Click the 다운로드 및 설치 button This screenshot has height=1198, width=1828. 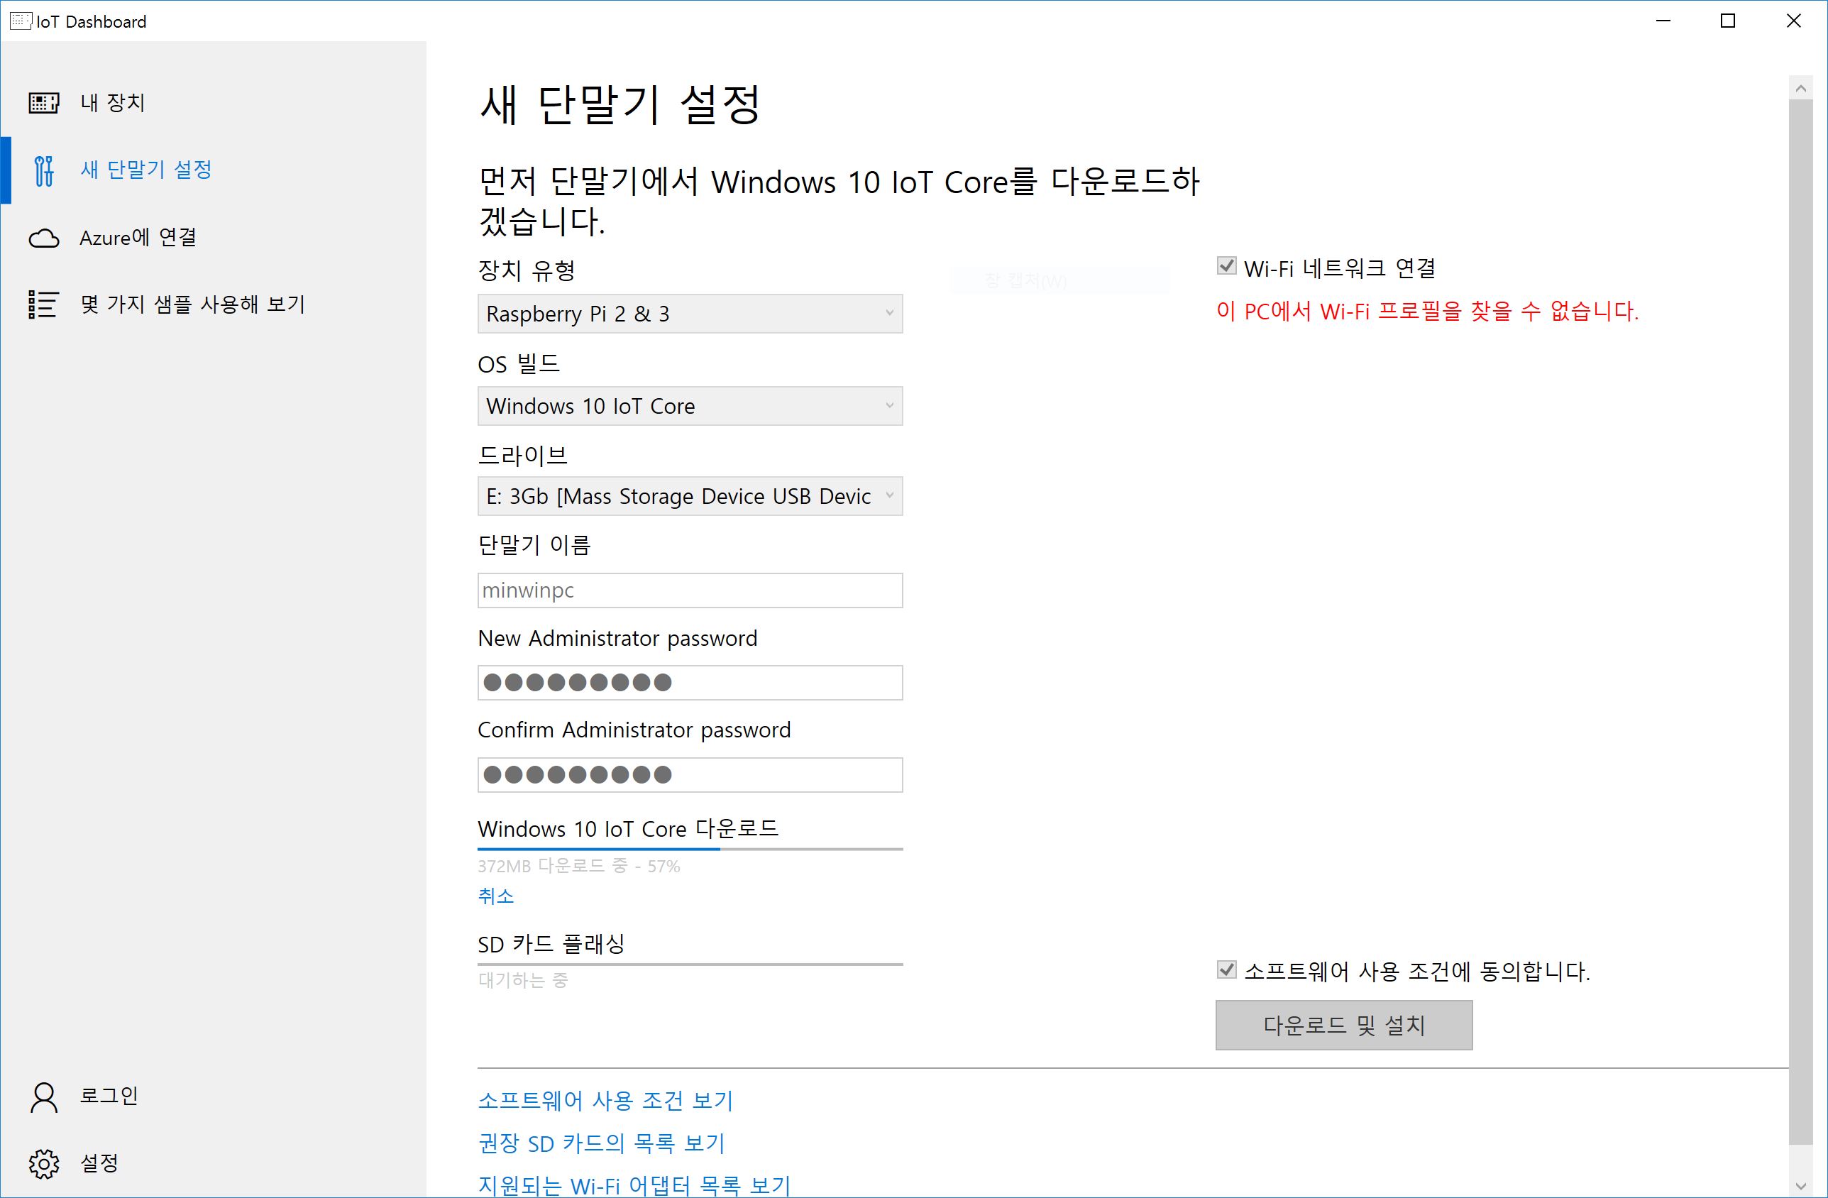coord(1344,1026)
